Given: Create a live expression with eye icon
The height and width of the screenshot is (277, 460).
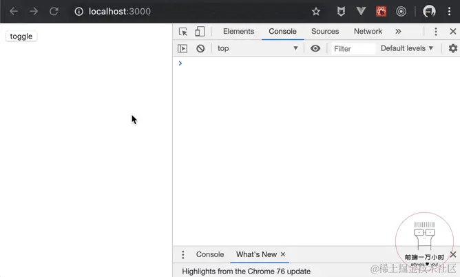Looking at the screenshot, I should pyautogui.click(x=315, y=48).
